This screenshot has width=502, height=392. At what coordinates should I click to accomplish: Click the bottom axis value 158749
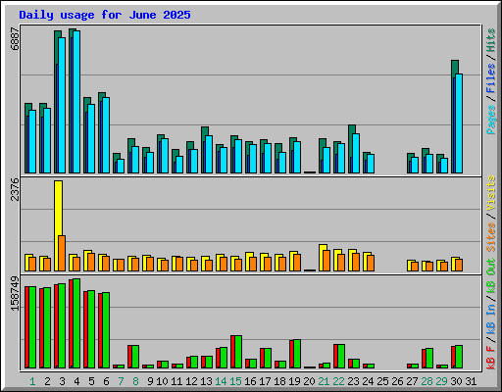coord(15,293)
